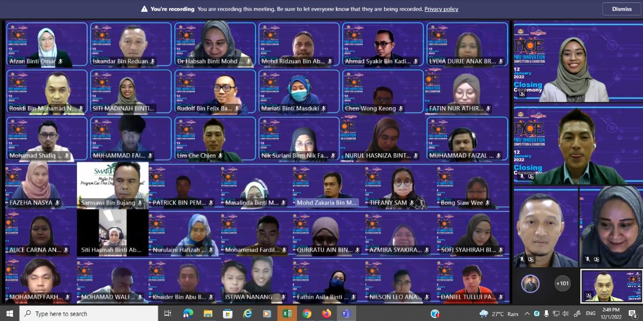Open File Explorer from the taskbar
This screenshot has height=321, width=643.
[208, 313]
